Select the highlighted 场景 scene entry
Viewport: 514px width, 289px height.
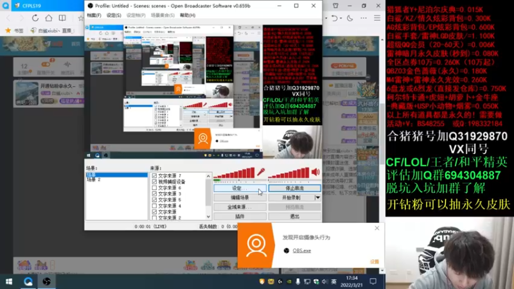pos(117,175)
